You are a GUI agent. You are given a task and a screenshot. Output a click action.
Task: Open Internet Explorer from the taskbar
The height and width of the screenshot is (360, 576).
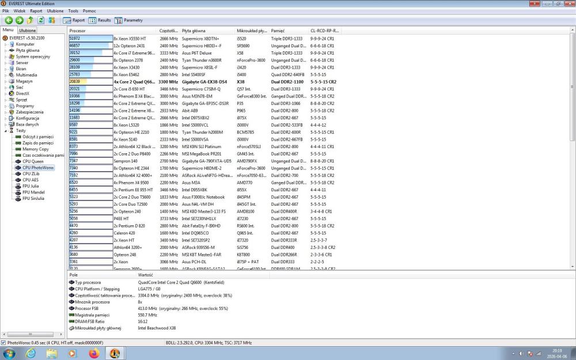[x=31, y=354]
